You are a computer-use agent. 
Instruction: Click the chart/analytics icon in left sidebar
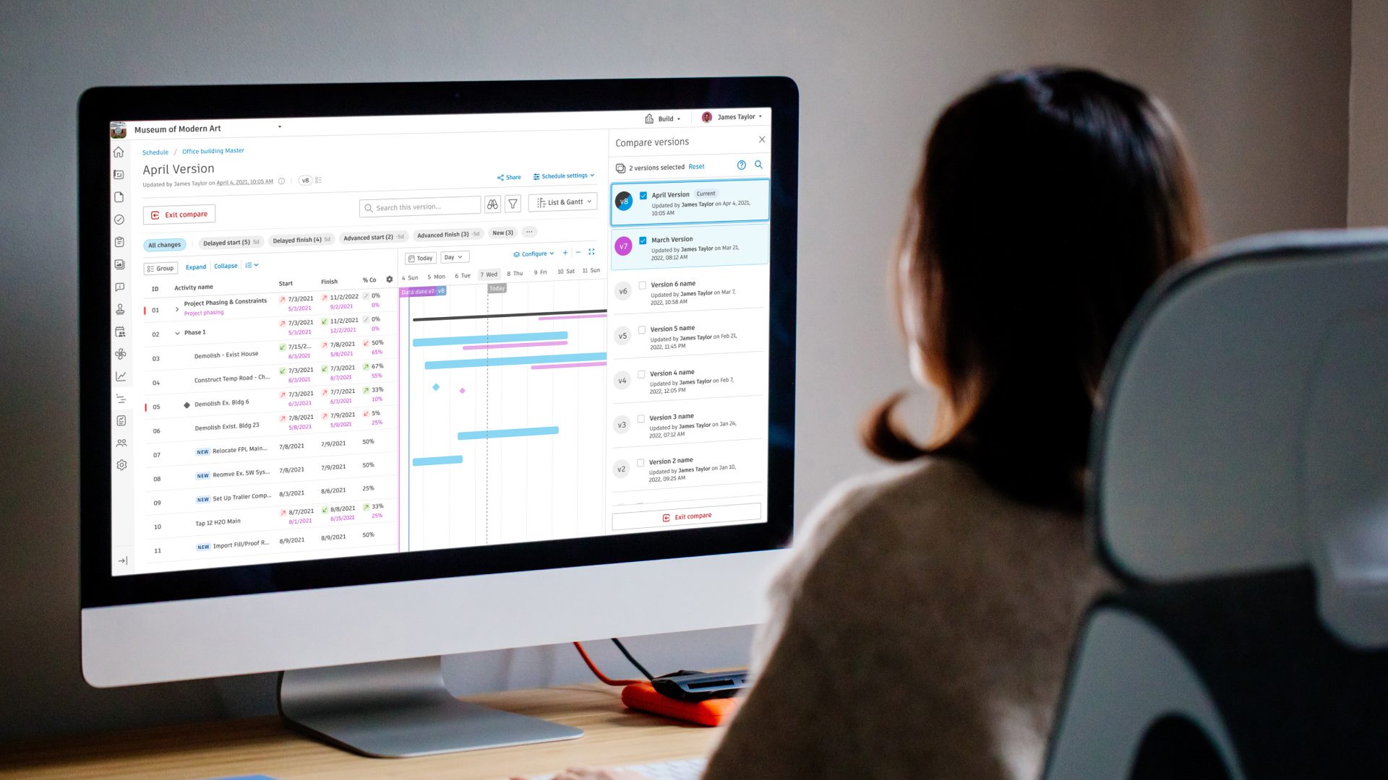120,376
